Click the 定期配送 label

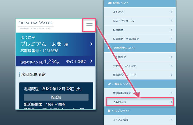pyautogui.click(x=31, y=89)
